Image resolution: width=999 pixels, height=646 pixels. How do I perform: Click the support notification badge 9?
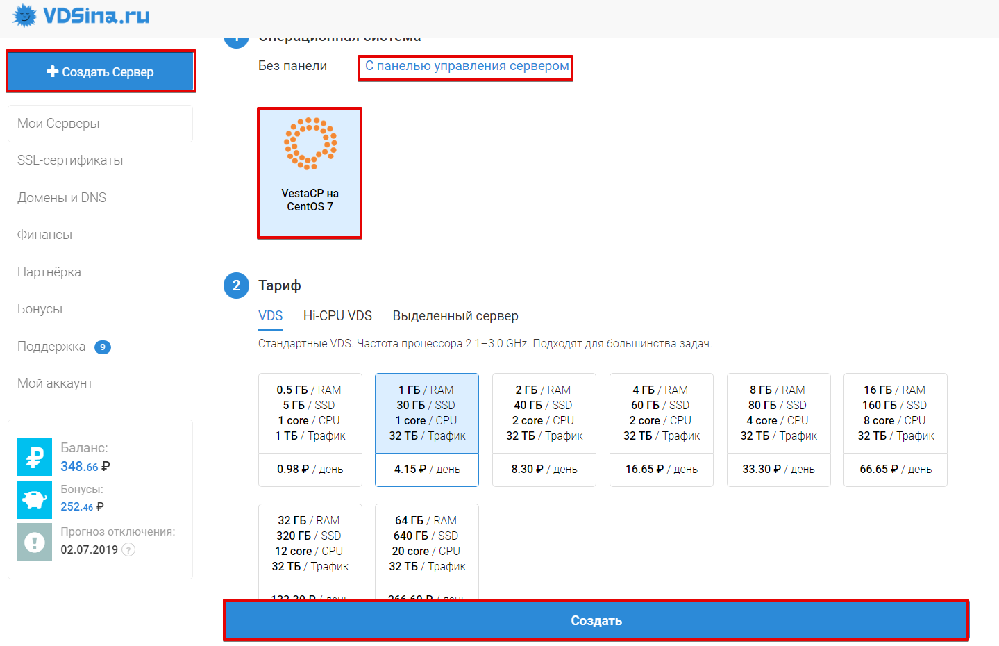click(103, 347)
